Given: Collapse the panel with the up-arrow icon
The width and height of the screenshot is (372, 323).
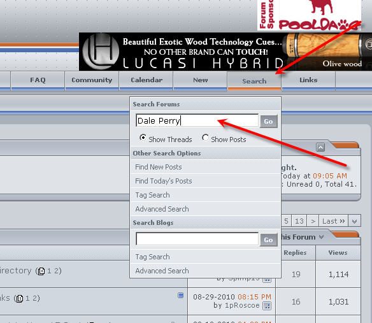Looking at the screenshot, I should point(320,147).
